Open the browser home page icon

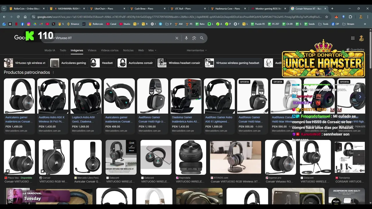pyautogui.click(x=25, y=17)
